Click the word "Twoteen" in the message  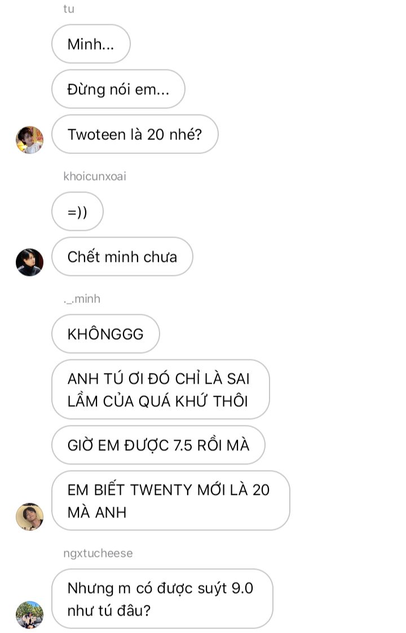(97, 134)
